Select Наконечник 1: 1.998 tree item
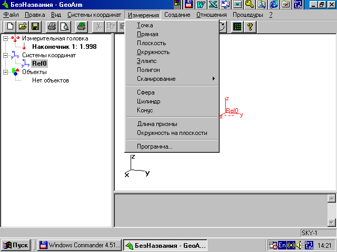 (64, 47)
